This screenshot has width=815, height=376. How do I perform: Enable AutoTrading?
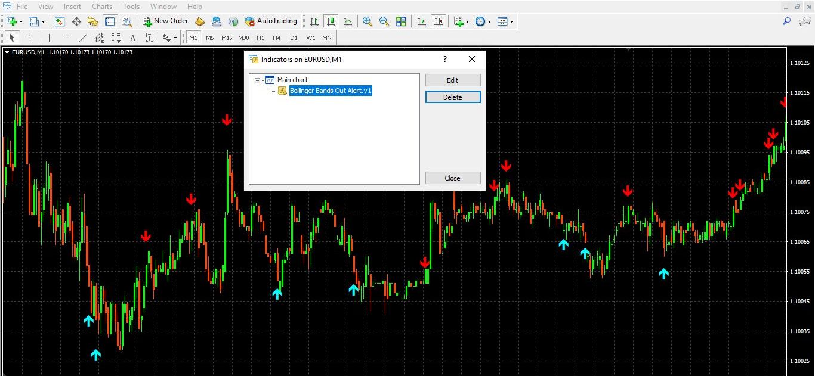point(271,21)
